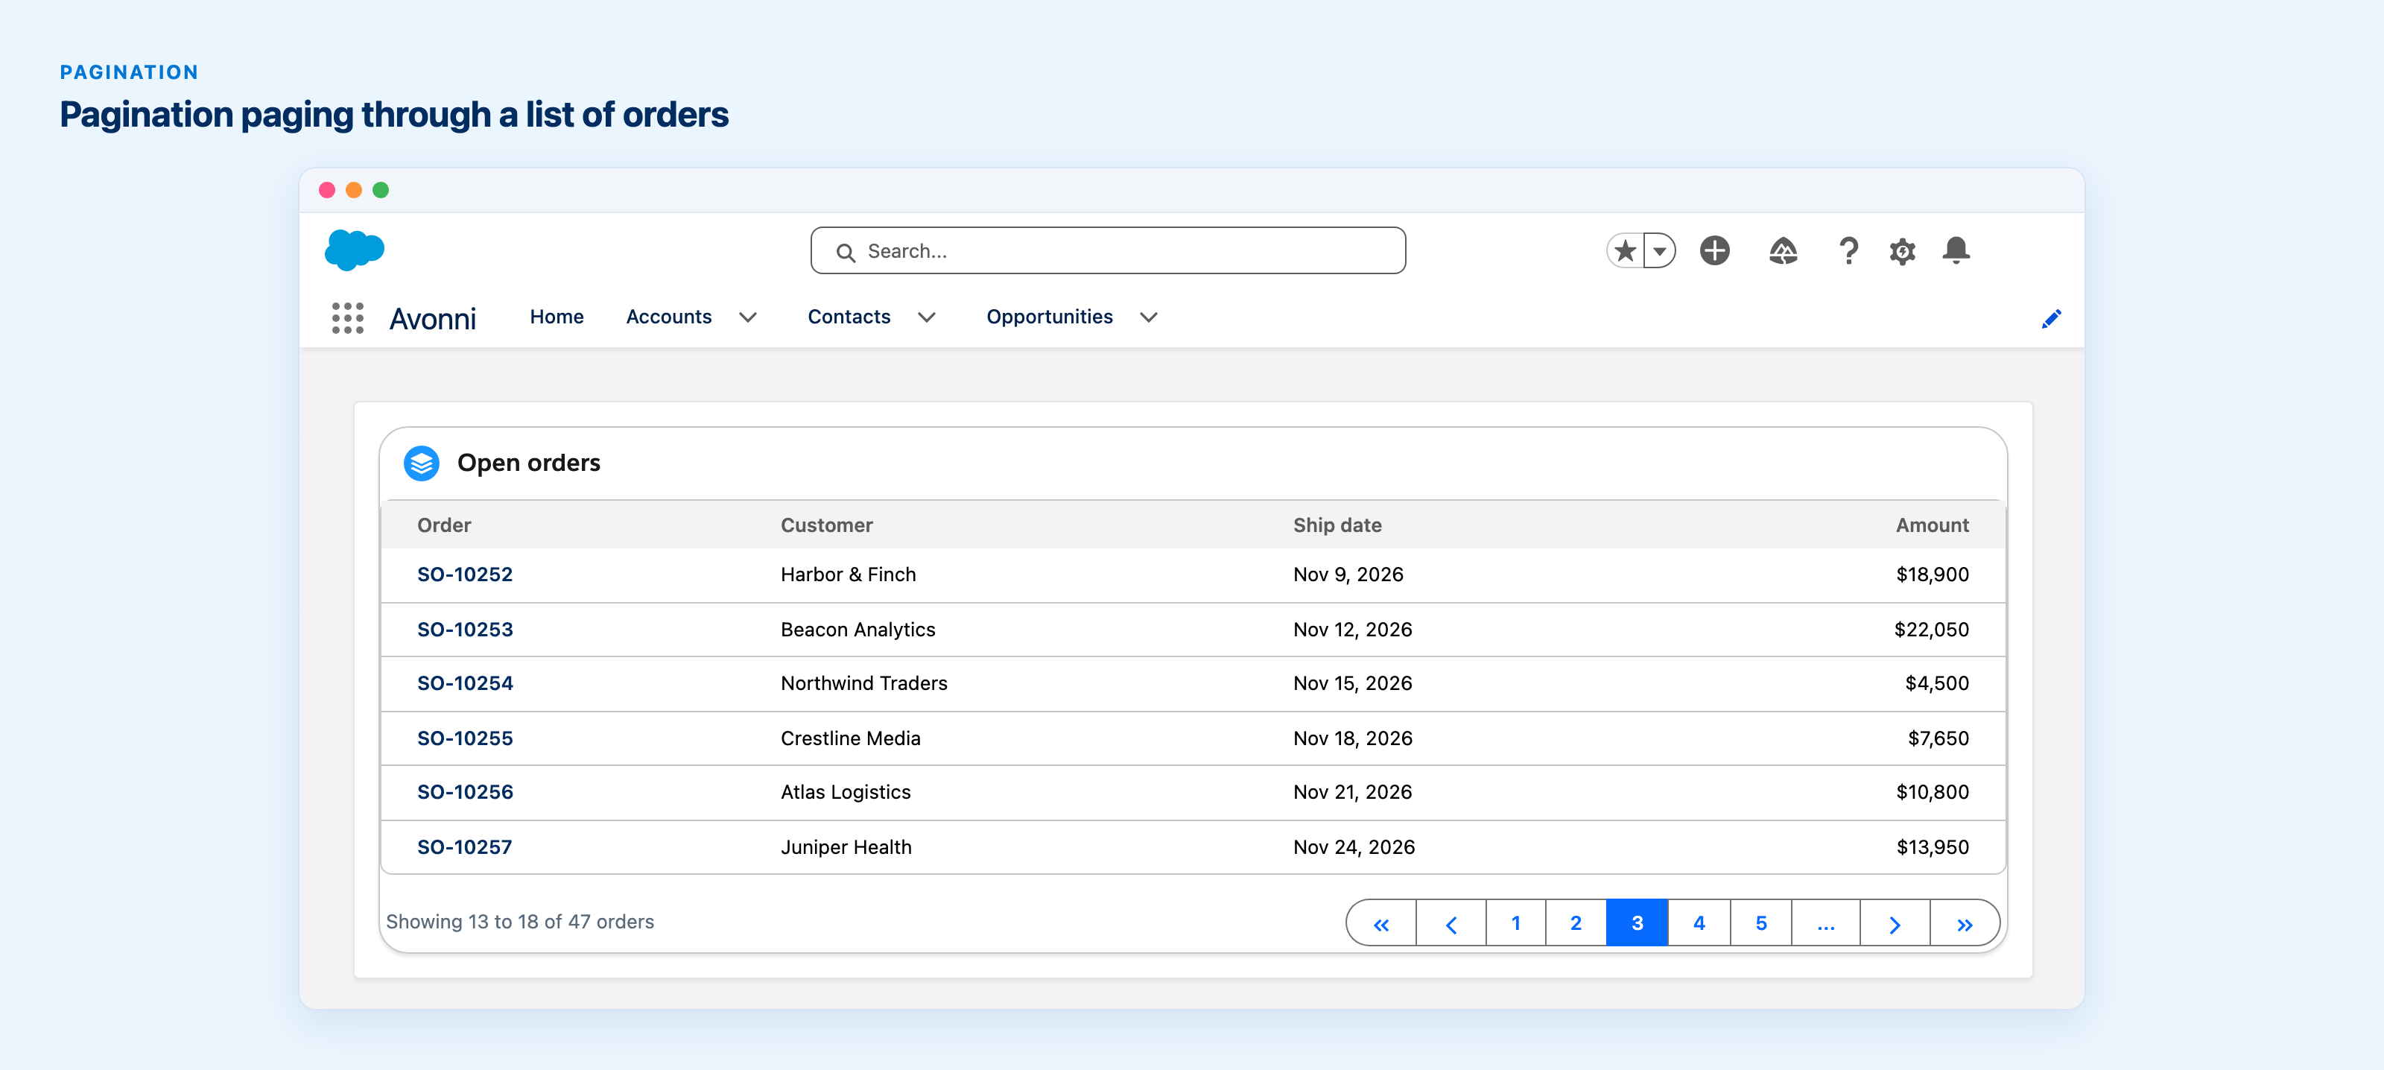Open order SO-10252
This screenshot has height=1070, width=2384.
tap(465, 574)
